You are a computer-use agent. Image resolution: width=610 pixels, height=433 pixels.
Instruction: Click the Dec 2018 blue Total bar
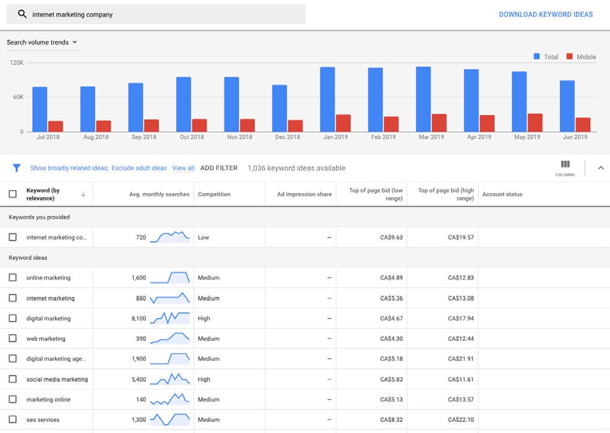279,108
